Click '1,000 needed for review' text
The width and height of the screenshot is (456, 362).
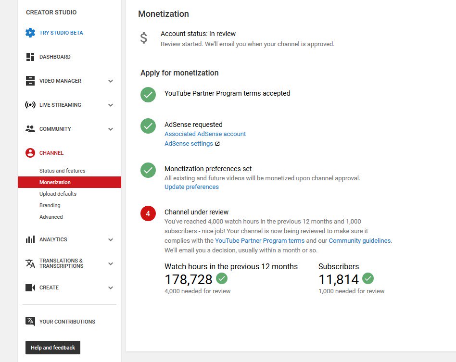pyautogui.click(x=351, y=291)
